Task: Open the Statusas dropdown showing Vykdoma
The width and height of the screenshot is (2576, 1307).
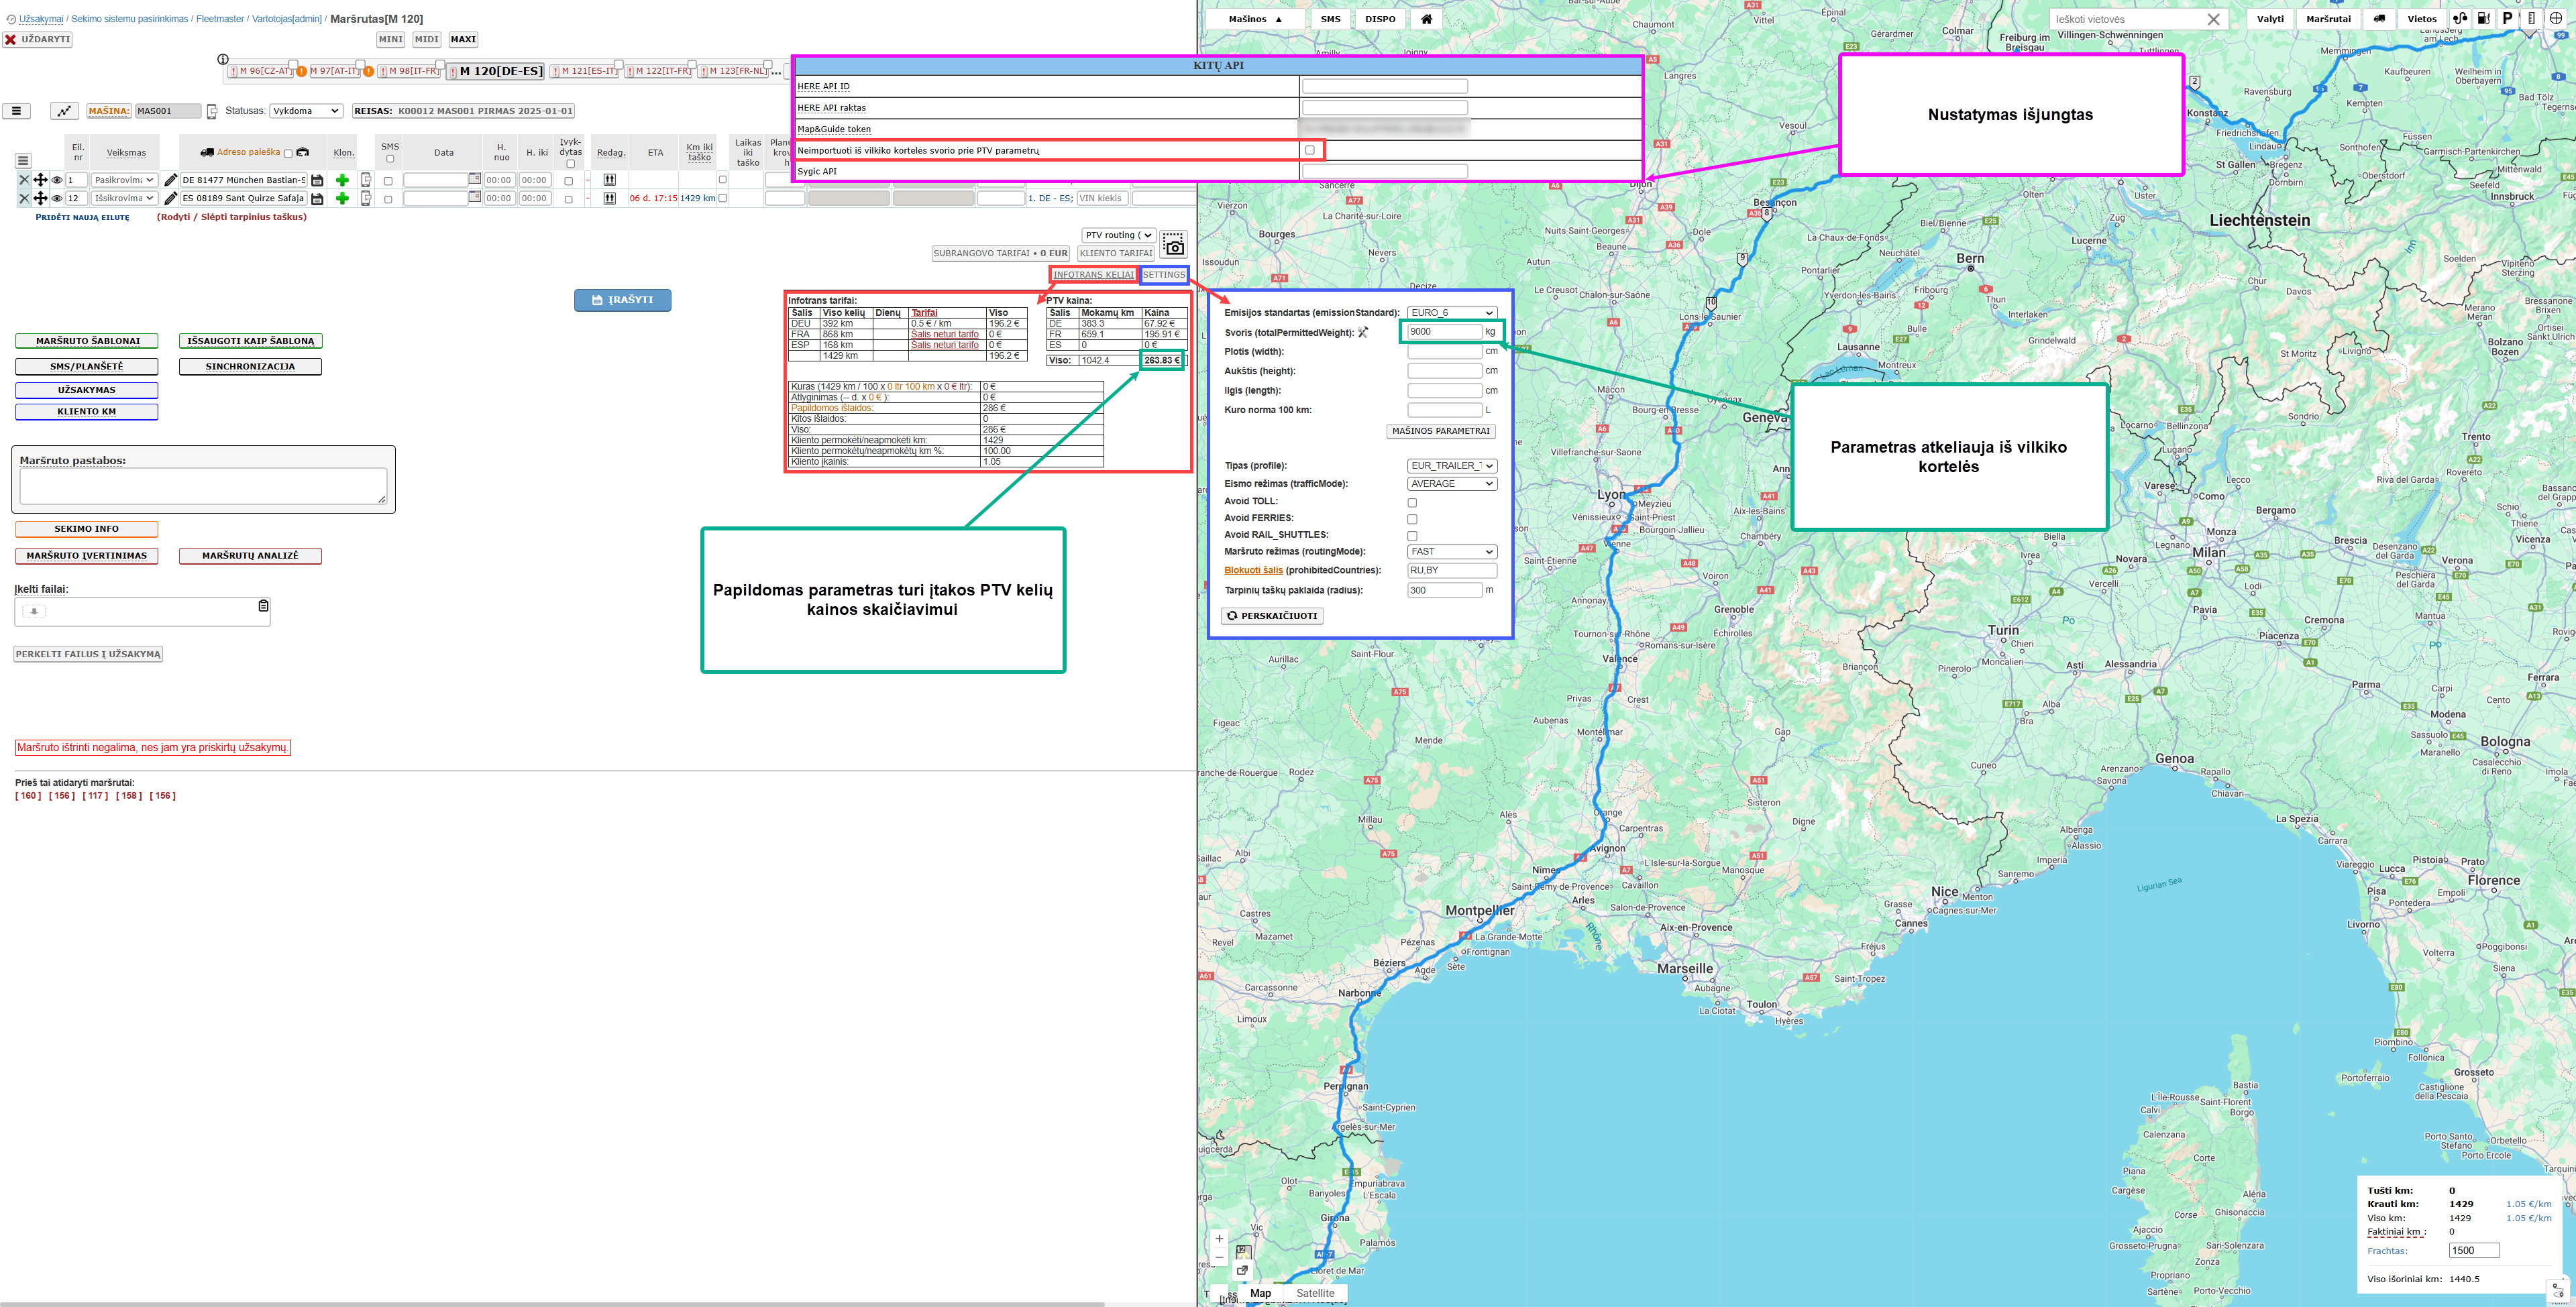Action: tap(306, 111)
